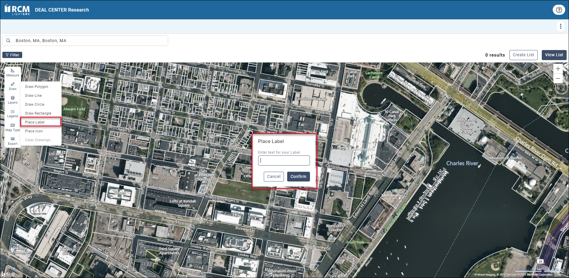This screenshot has width=569, height=278.
Task: Open the three-dot more options menu
Action: [x=560, y=26]
